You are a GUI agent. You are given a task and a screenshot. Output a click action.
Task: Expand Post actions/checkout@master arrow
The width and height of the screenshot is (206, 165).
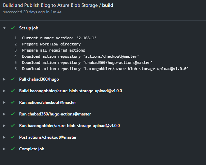tap(4, 137)
